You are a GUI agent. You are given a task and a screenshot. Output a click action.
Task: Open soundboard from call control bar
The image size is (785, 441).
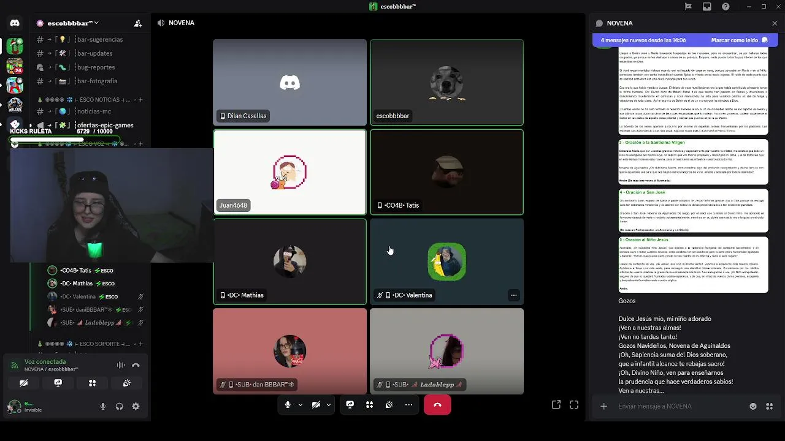click(389, 405)
